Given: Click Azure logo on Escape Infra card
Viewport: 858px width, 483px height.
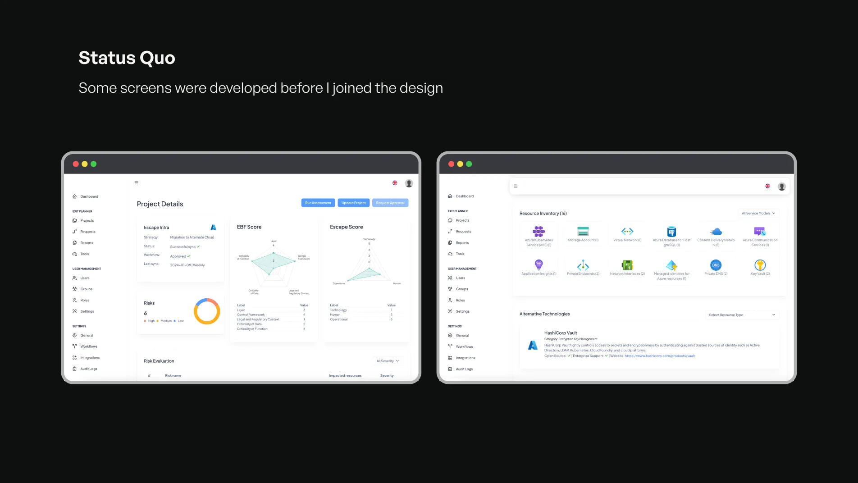Looking at the screenshot, I should (213, 228).
